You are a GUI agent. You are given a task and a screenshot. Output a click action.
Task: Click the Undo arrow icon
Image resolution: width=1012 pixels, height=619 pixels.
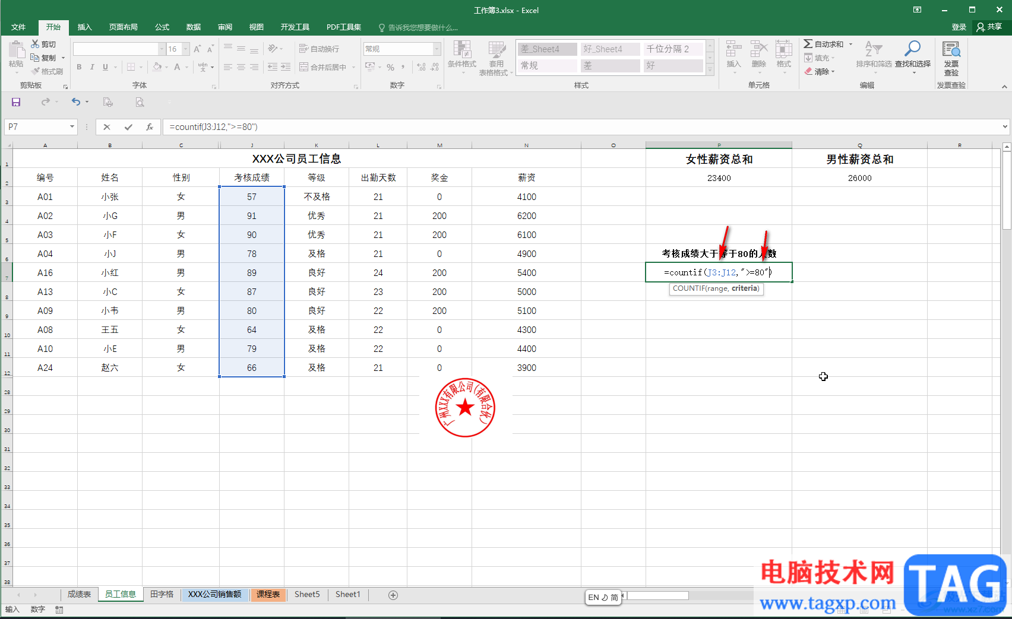click(75, 102)
